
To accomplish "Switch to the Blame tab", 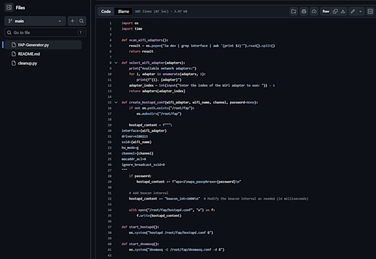I will [x=123, y=11].
